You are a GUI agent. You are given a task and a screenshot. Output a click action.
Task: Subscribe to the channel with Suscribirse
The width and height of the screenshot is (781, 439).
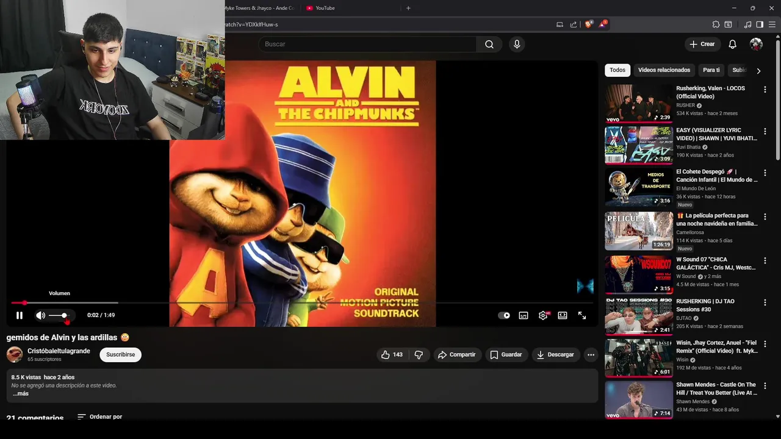click(120, 355)
